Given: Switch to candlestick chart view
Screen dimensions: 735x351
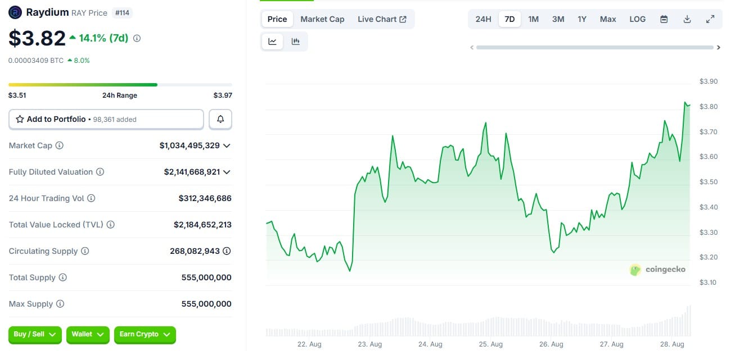Looking at the screenshot, I should coord(296,41).
